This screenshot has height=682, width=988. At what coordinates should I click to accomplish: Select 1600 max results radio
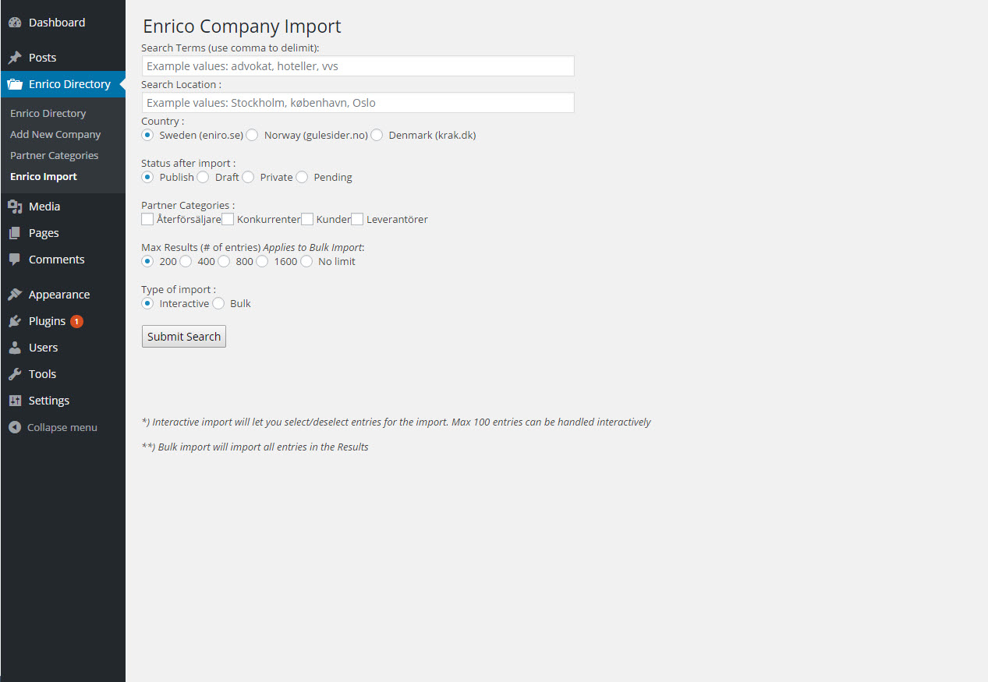tap(262, 261)
